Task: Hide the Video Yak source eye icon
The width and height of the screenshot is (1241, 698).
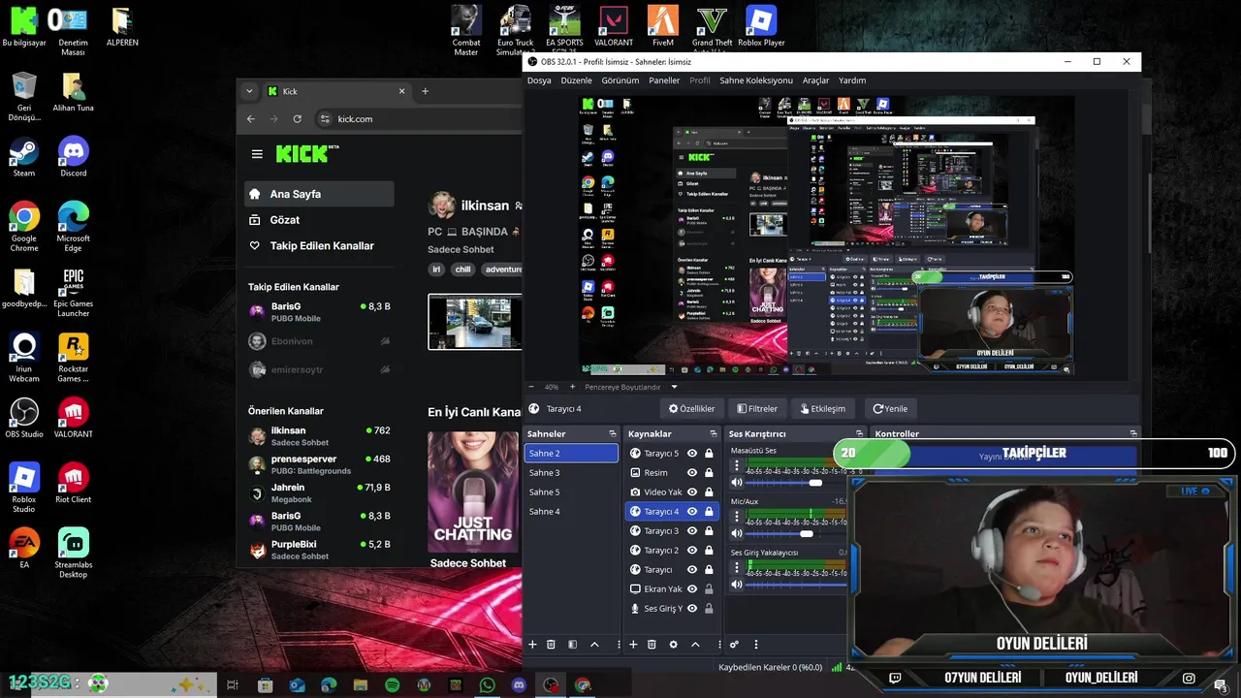Action: (692, 492)
